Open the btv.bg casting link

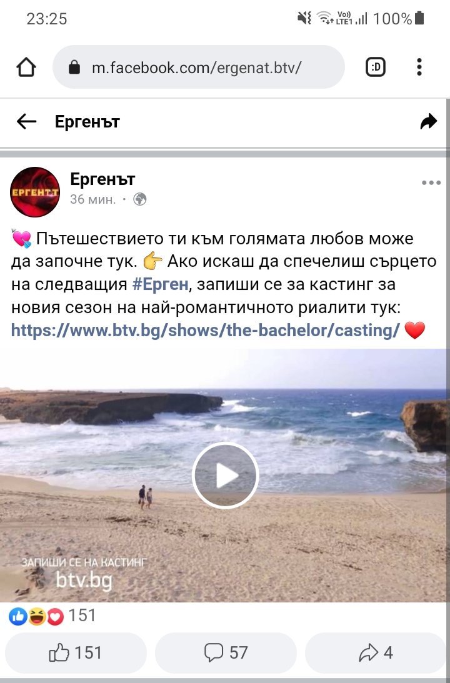205,331
